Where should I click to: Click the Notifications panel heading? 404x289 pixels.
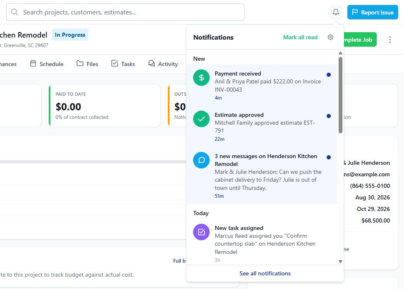[x=213, y=37]
